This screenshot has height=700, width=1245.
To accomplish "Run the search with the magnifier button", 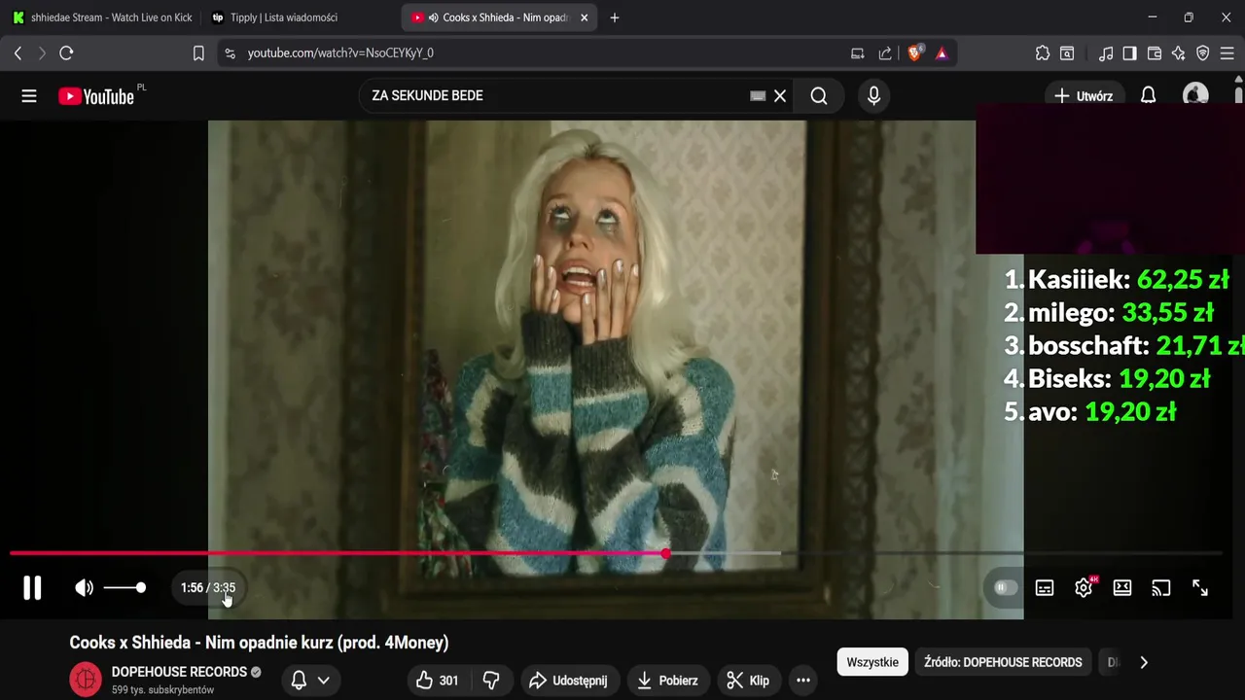I will click(x=819, y=95).
